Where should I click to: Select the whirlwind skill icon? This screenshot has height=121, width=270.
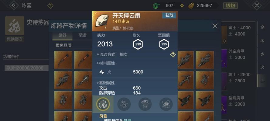point(145,104)
